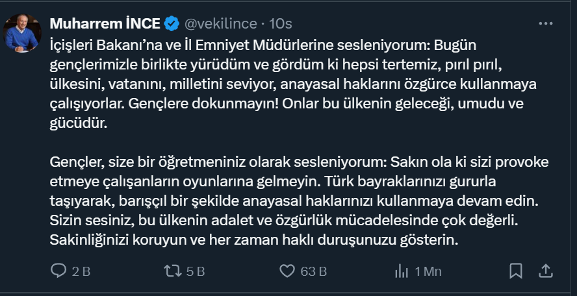Open the three-dot more options menu
Screen dimensions: 577x296
pos(545,23)
